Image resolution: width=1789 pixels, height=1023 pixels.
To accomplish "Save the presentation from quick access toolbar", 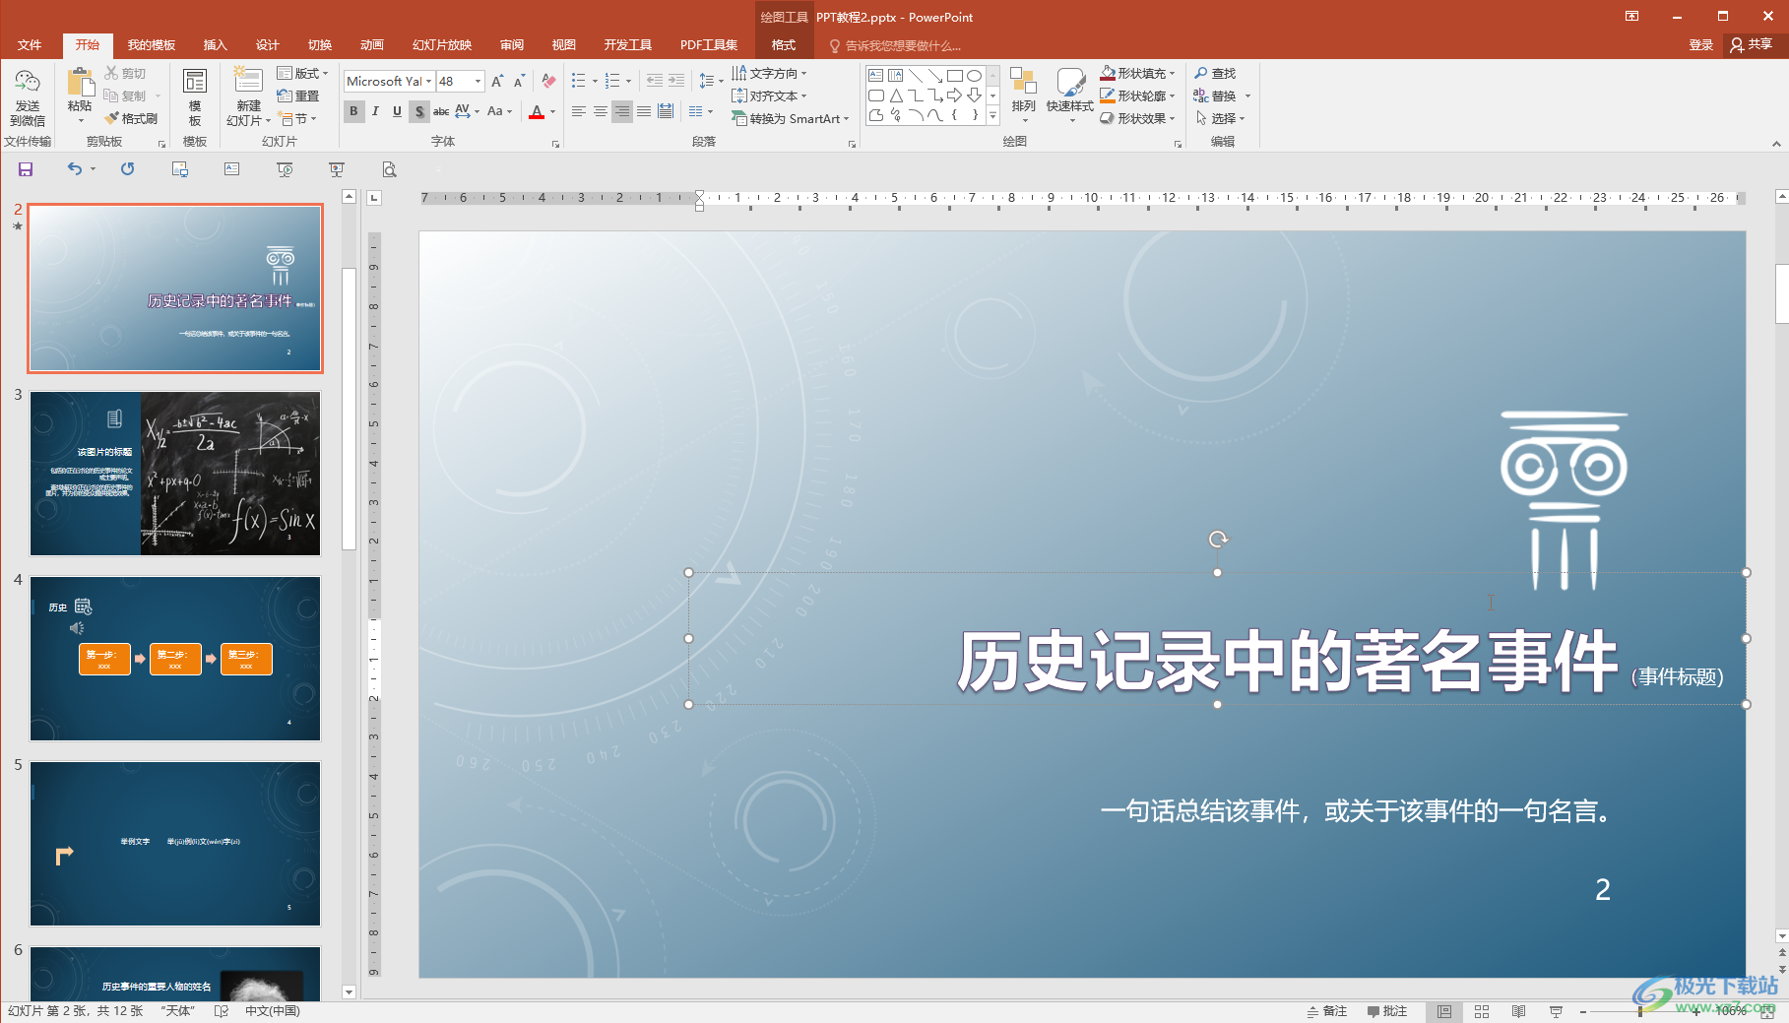I will [26, 169].
